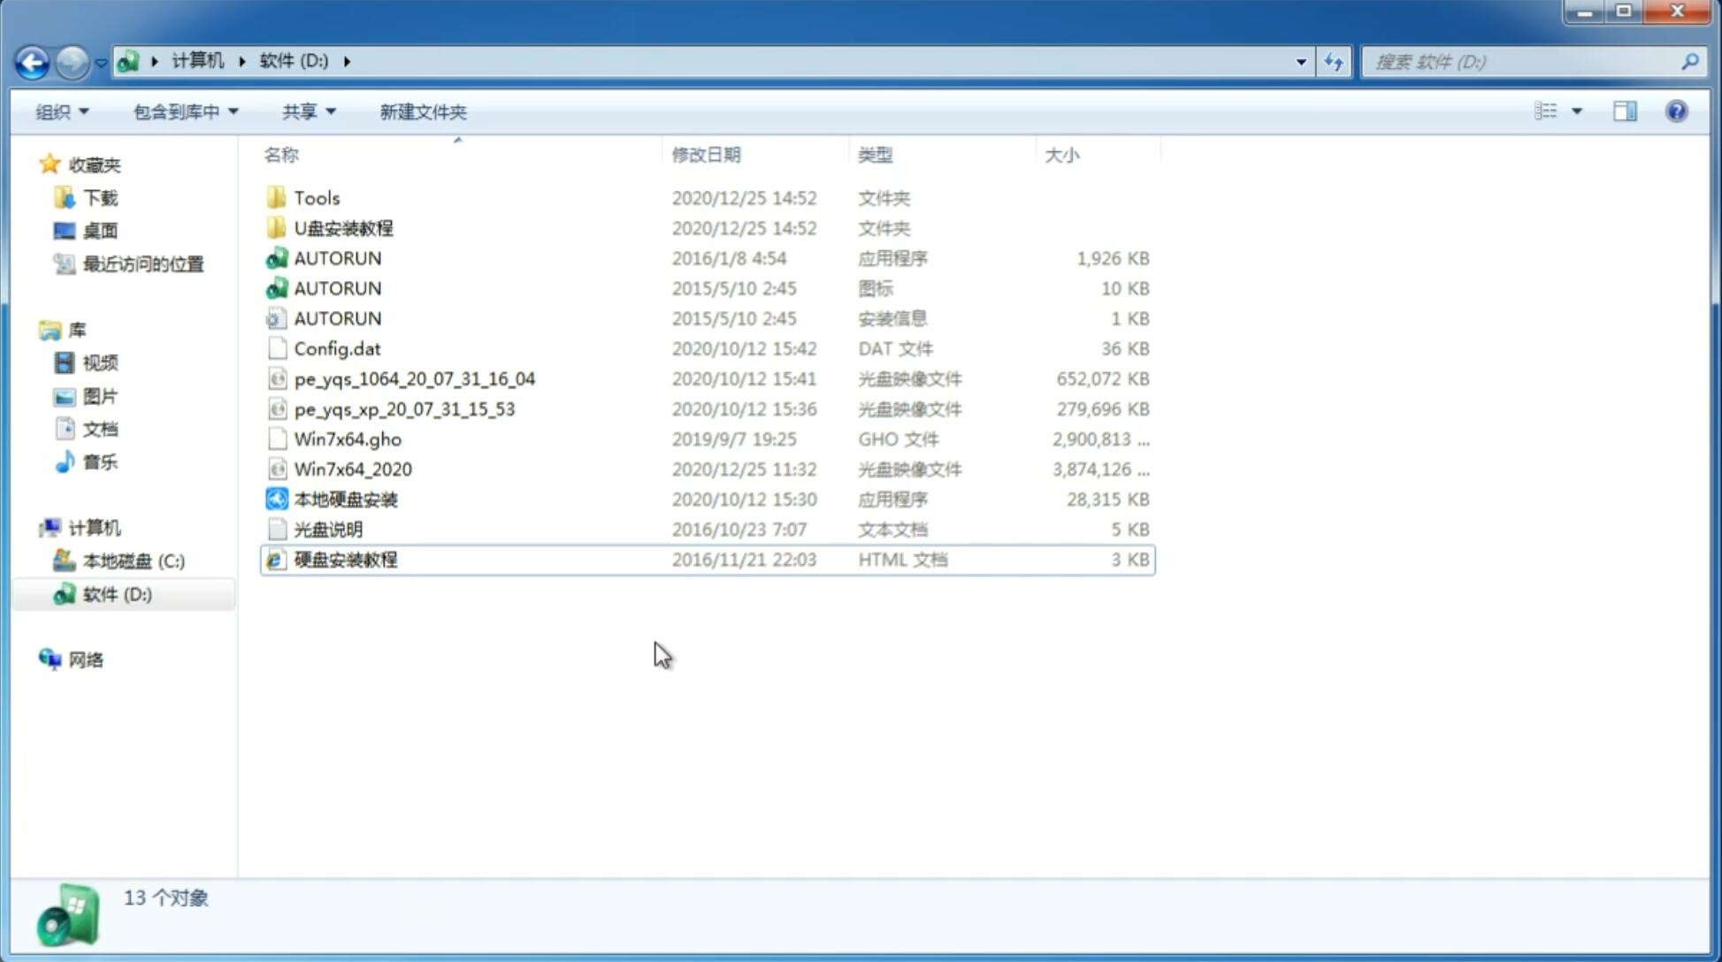Open the Tools folder

pos(316,197)
